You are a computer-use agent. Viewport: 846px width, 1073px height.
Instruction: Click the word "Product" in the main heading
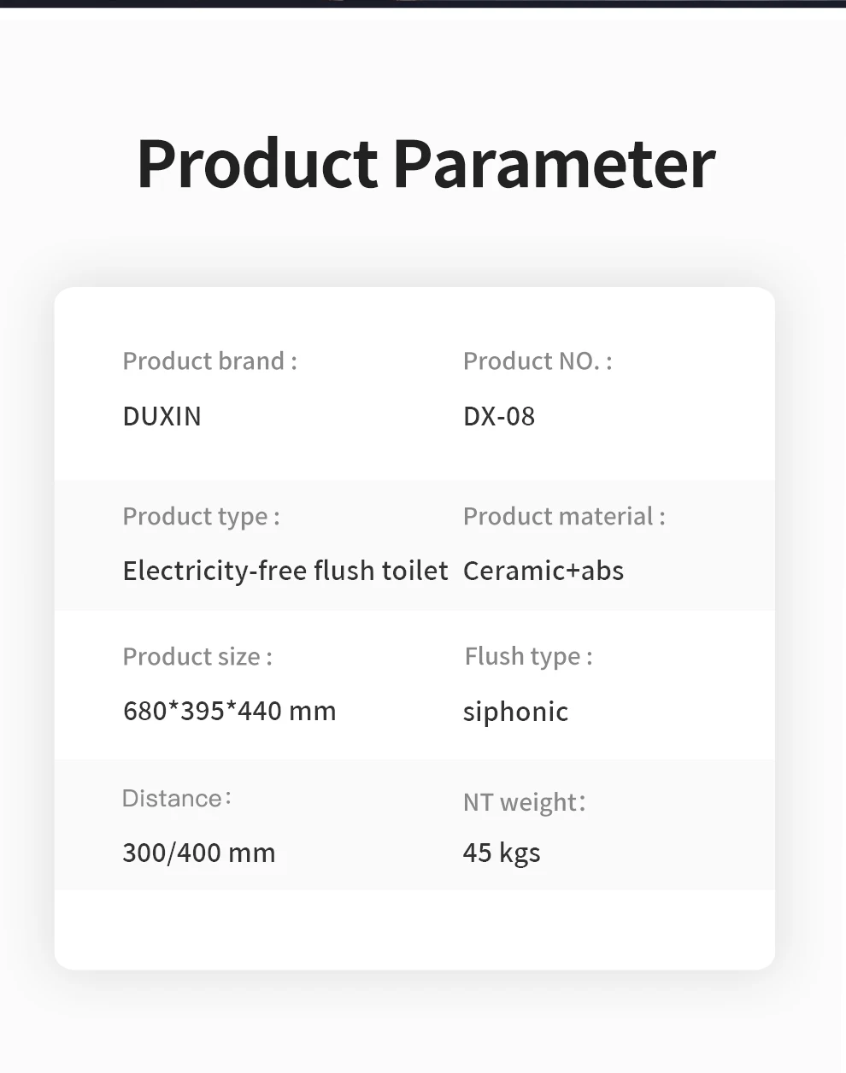coord(256,162)
